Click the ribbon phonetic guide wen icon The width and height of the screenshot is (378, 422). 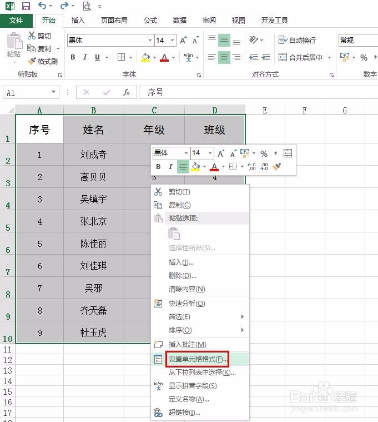188,57
